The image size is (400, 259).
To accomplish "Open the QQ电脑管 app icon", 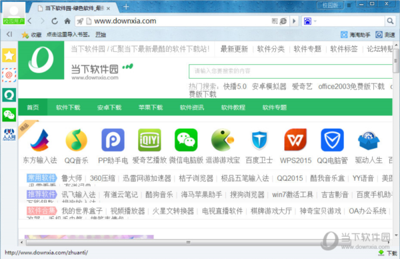I will pos(332,140).
